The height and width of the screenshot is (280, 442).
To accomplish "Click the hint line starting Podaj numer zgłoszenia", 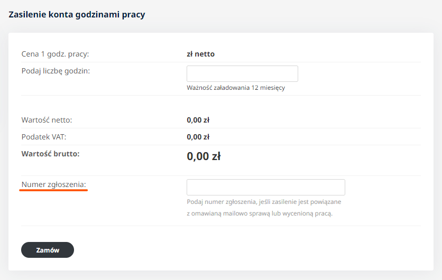I will click(263, 202).
